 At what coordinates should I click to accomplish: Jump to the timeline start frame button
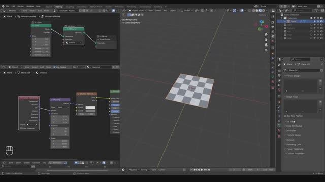click(191, 170)
